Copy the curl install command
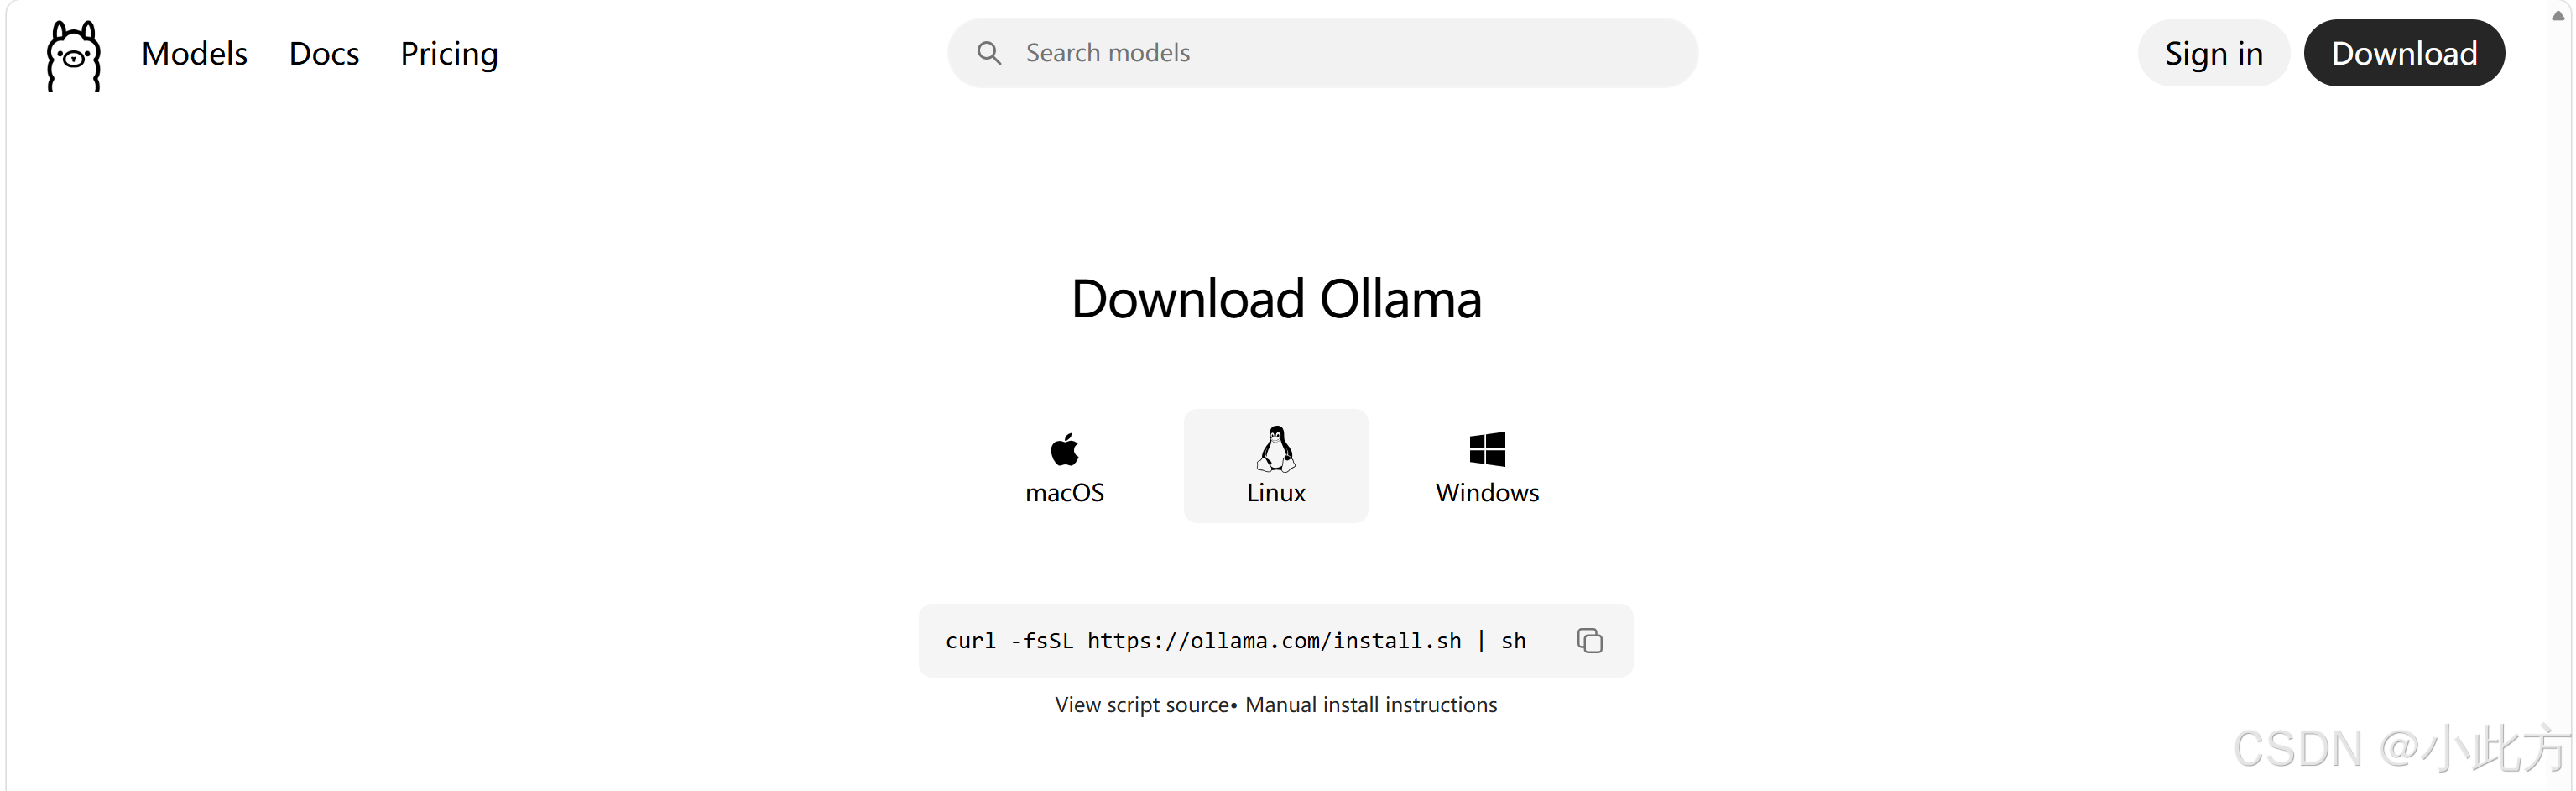The height and width of the screenshot is (791, 2576). [1590, 641]
